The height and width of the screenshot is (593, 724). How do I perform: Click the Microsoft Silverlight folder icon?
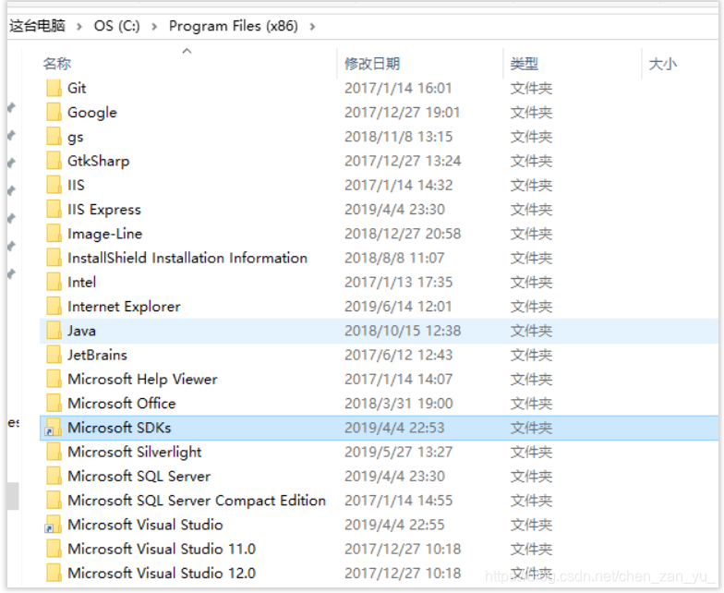click(54, 452)
